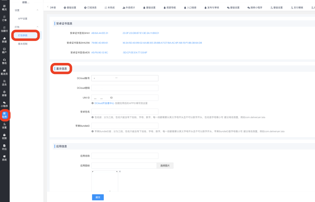Image resolution: width=315 pixels, height=202 pixels.
Task: Open 概况 overview in the sidebar
Action: [4, 7]
